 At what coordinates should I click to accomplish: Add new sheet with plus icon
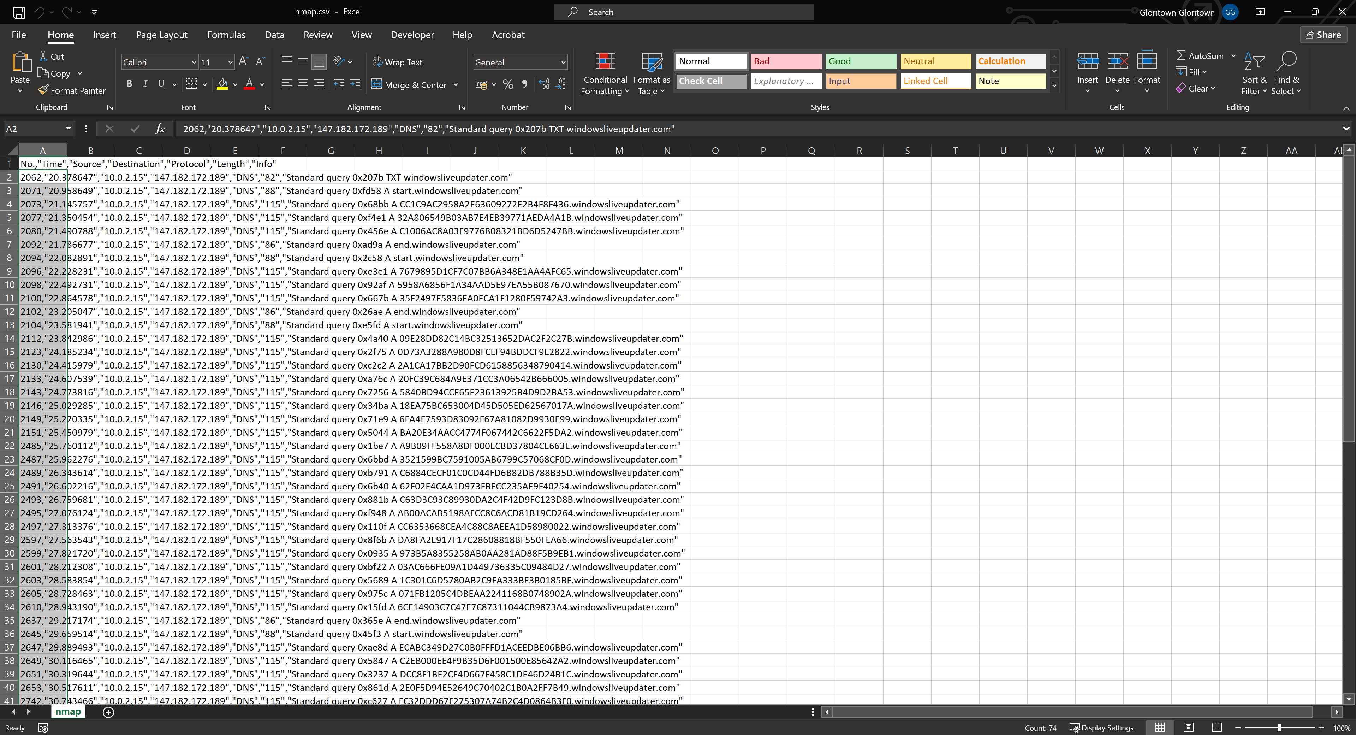click(108, 712)
